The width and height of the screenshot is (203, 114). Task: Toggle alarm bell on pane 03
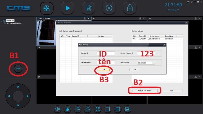[196, 18]
